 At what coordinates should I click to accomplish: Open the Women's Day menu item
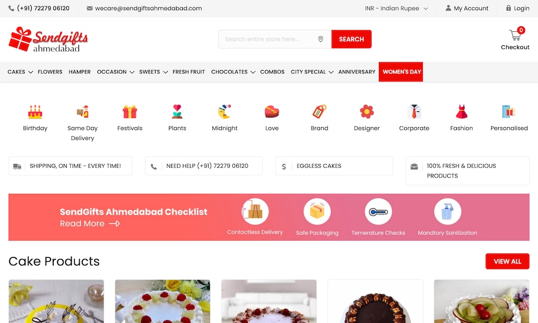(x=401, y=72)
